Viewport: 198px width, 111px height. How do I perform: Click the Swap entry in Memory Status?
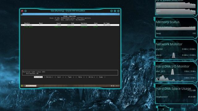[x=175, y=34]
